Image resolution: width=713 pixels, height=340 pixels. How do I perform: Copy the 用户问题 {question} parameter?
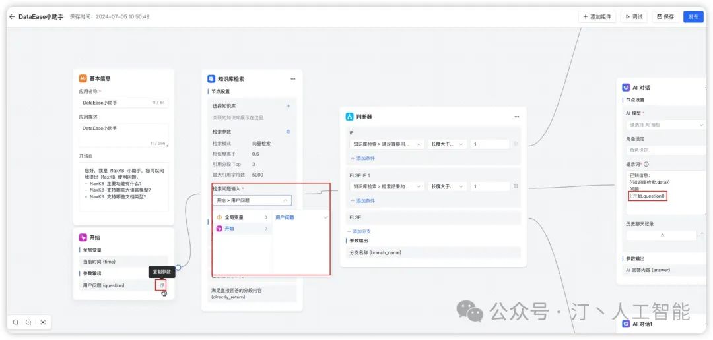[x=161, y=285]
